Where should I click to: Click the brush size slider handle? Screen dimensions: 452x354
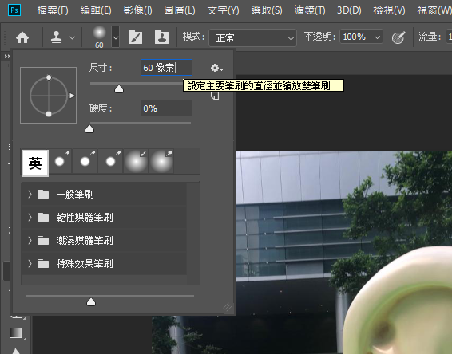[119, 89]
